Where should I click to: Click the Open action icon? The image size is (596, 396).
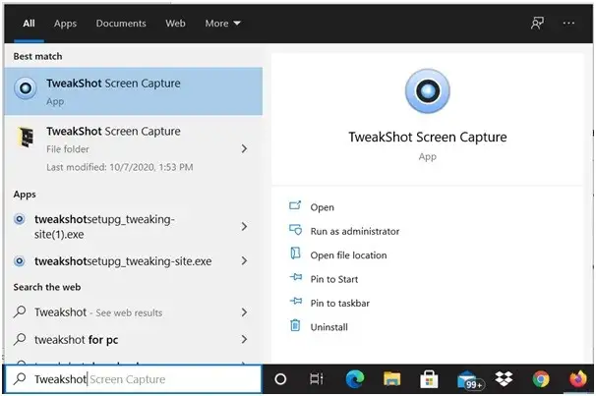[295, 205]
